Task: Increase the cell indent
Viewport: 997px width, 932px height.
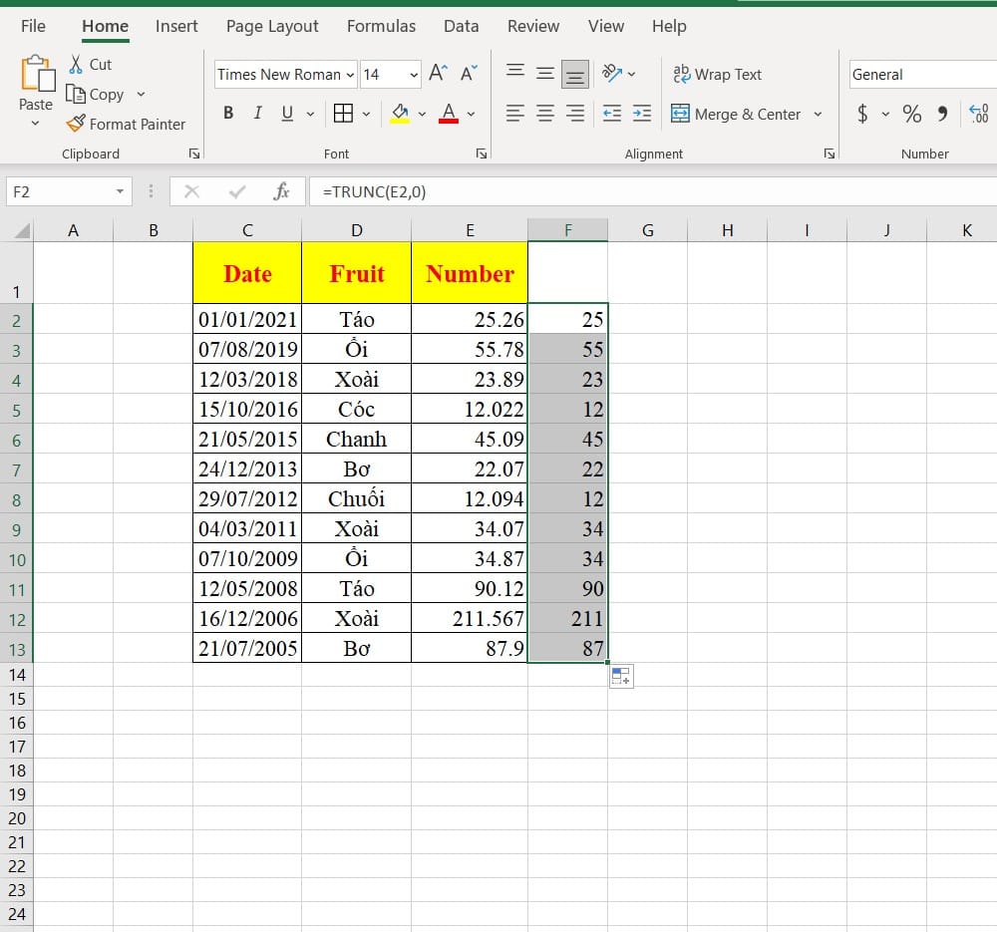Action: click(641, 114)
